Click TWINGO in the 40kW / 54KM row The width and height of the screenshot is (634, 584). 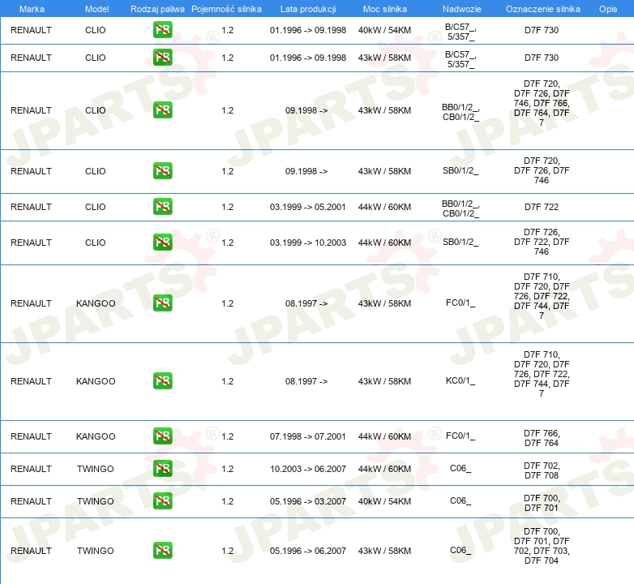(96, 501)
